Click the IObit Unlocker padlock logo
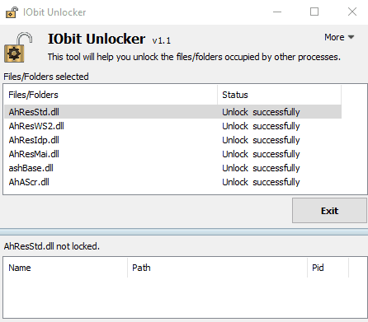Viewport: 368px width, 322px height. (18, 47)
